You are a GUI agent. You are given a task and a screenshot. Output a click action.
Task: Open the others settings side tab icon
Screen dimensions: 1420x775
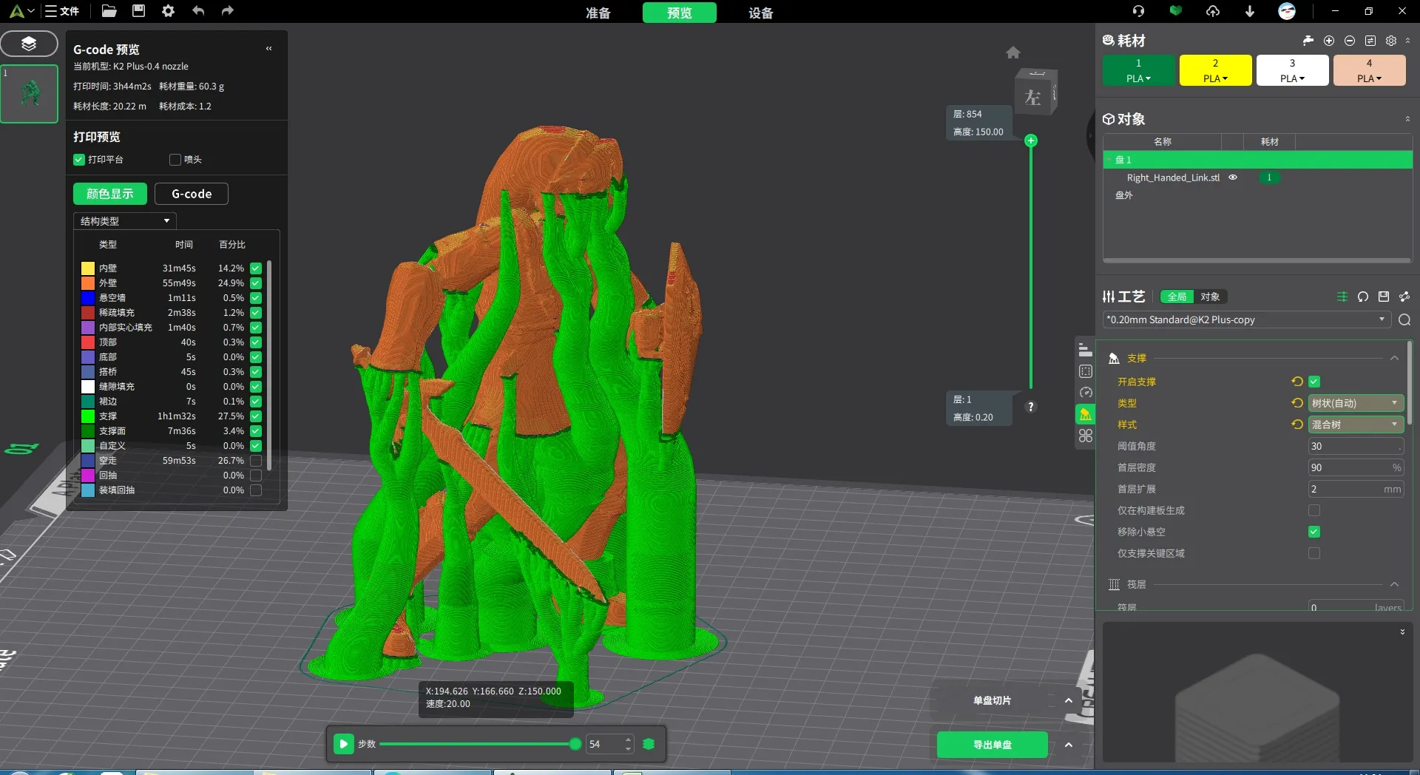1086,436
